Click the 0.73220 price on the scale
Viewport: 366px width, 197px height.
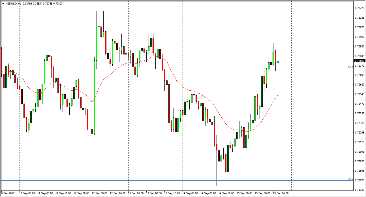tap(359, 8)
